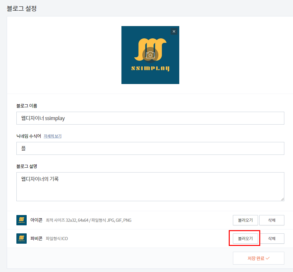Click 불러오기 in the 파비콘 row
Screen dimensions: 293x272
(245, 239)
